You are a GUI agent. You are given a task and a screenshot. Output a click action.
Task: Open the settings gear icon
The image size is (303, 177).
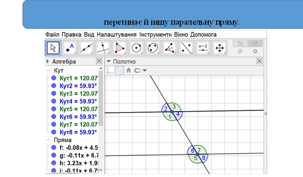click(x=255, y=51)
